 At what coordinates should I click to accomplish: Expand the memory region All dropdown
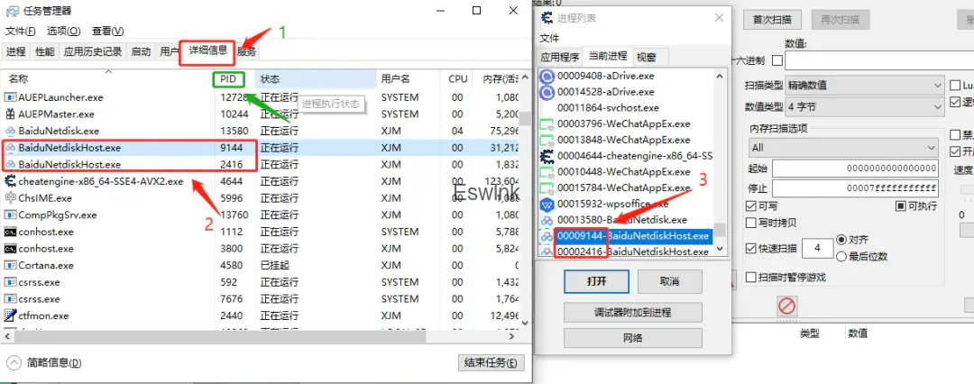coord(842,147)
